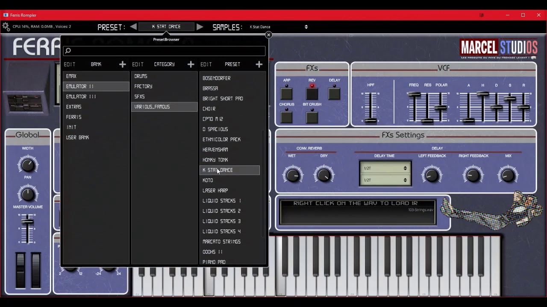Load the Honky Tonk preset
The image size is (547, 307).
click(x=230, y=160)
